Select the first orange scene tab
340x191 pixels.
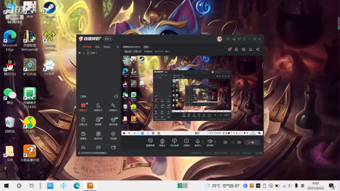[x=87, y=47]
